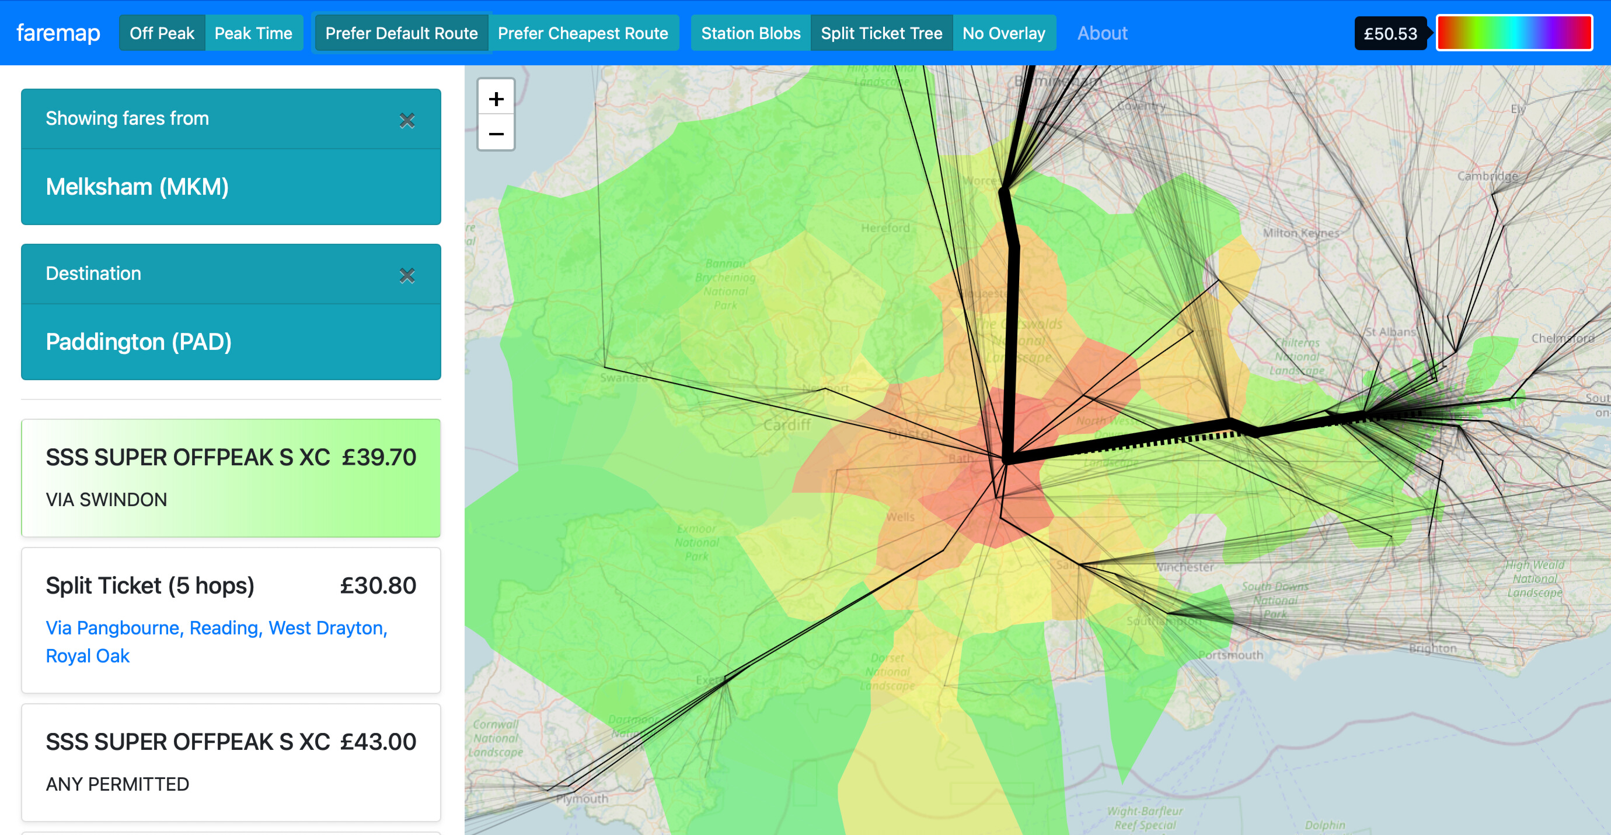Show the Split Ticket Tree overlay
1611x835 pixels.
881,33
